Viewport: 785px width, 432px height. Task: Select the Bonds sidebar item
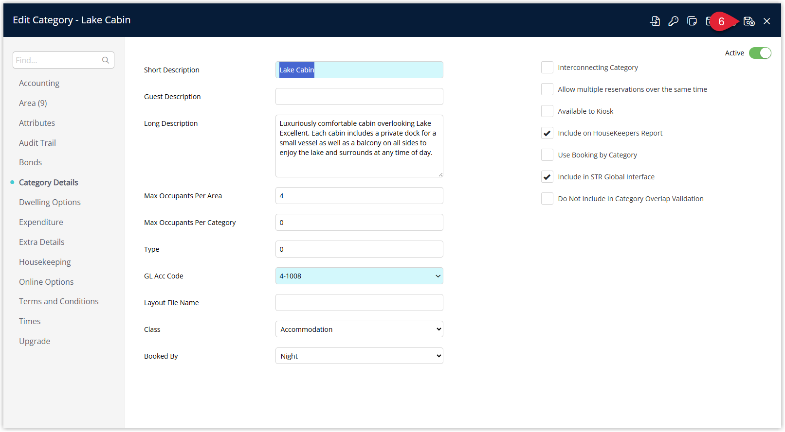[x=30, y=162]
